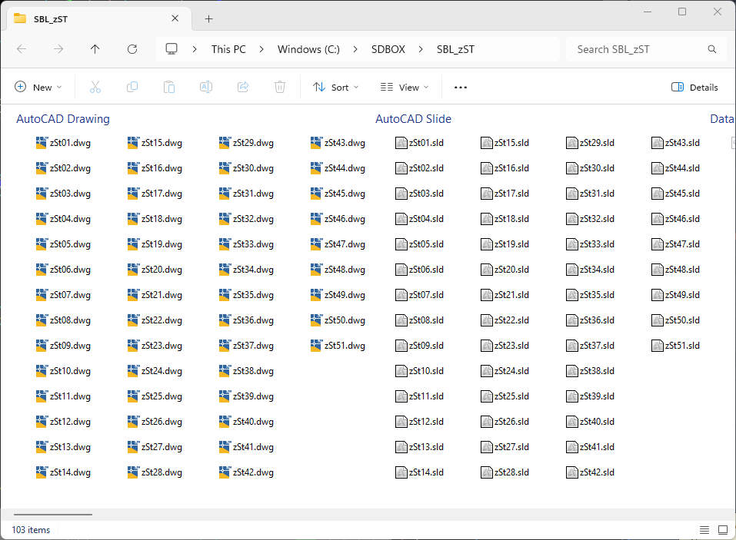
Task: Go up one folder level
Action: (95, 49)
